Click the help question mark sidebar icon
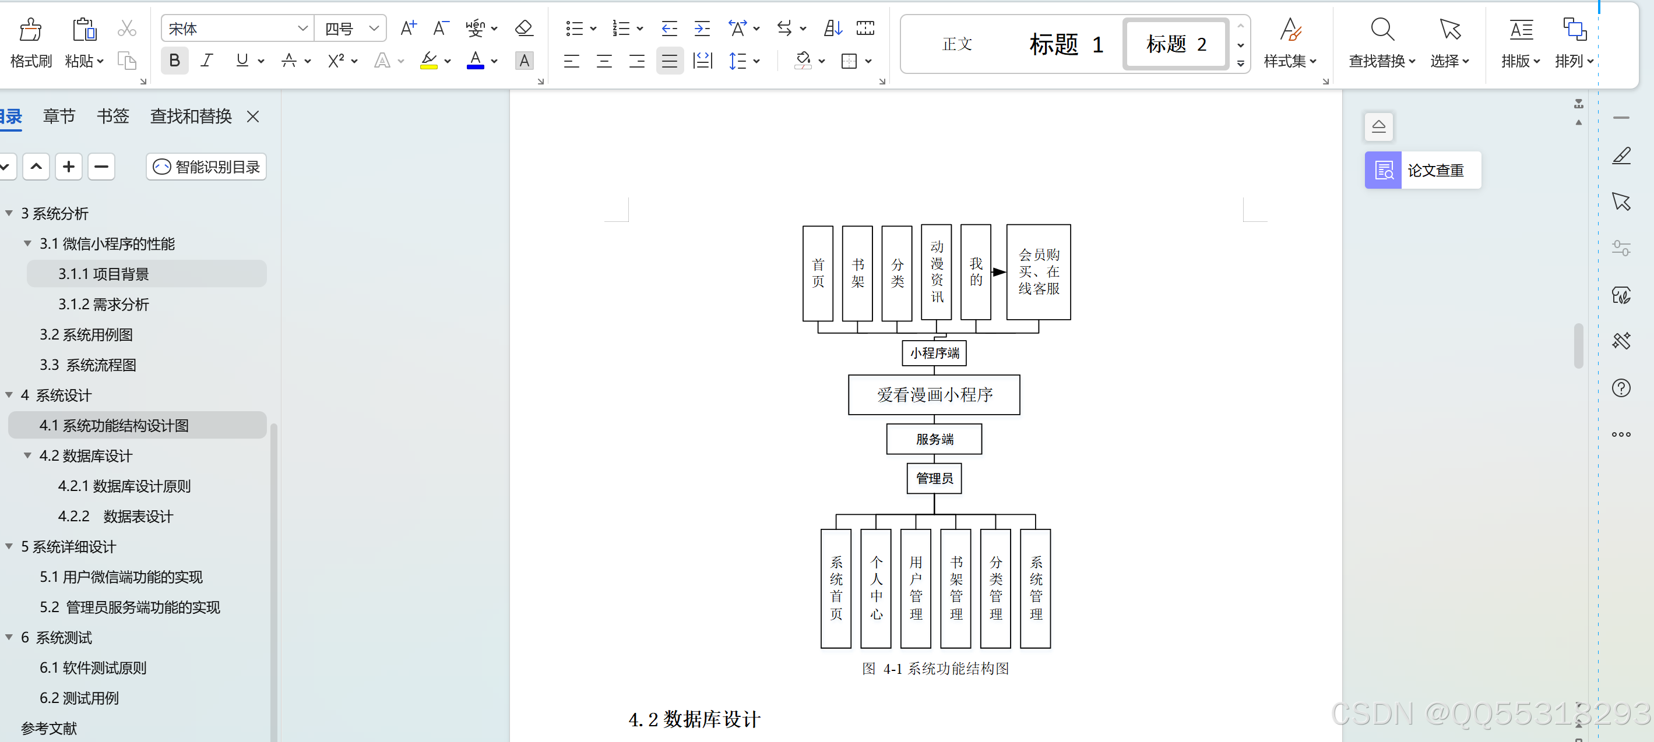Viewport: 1654px width, 742px height. (1621, 388)
